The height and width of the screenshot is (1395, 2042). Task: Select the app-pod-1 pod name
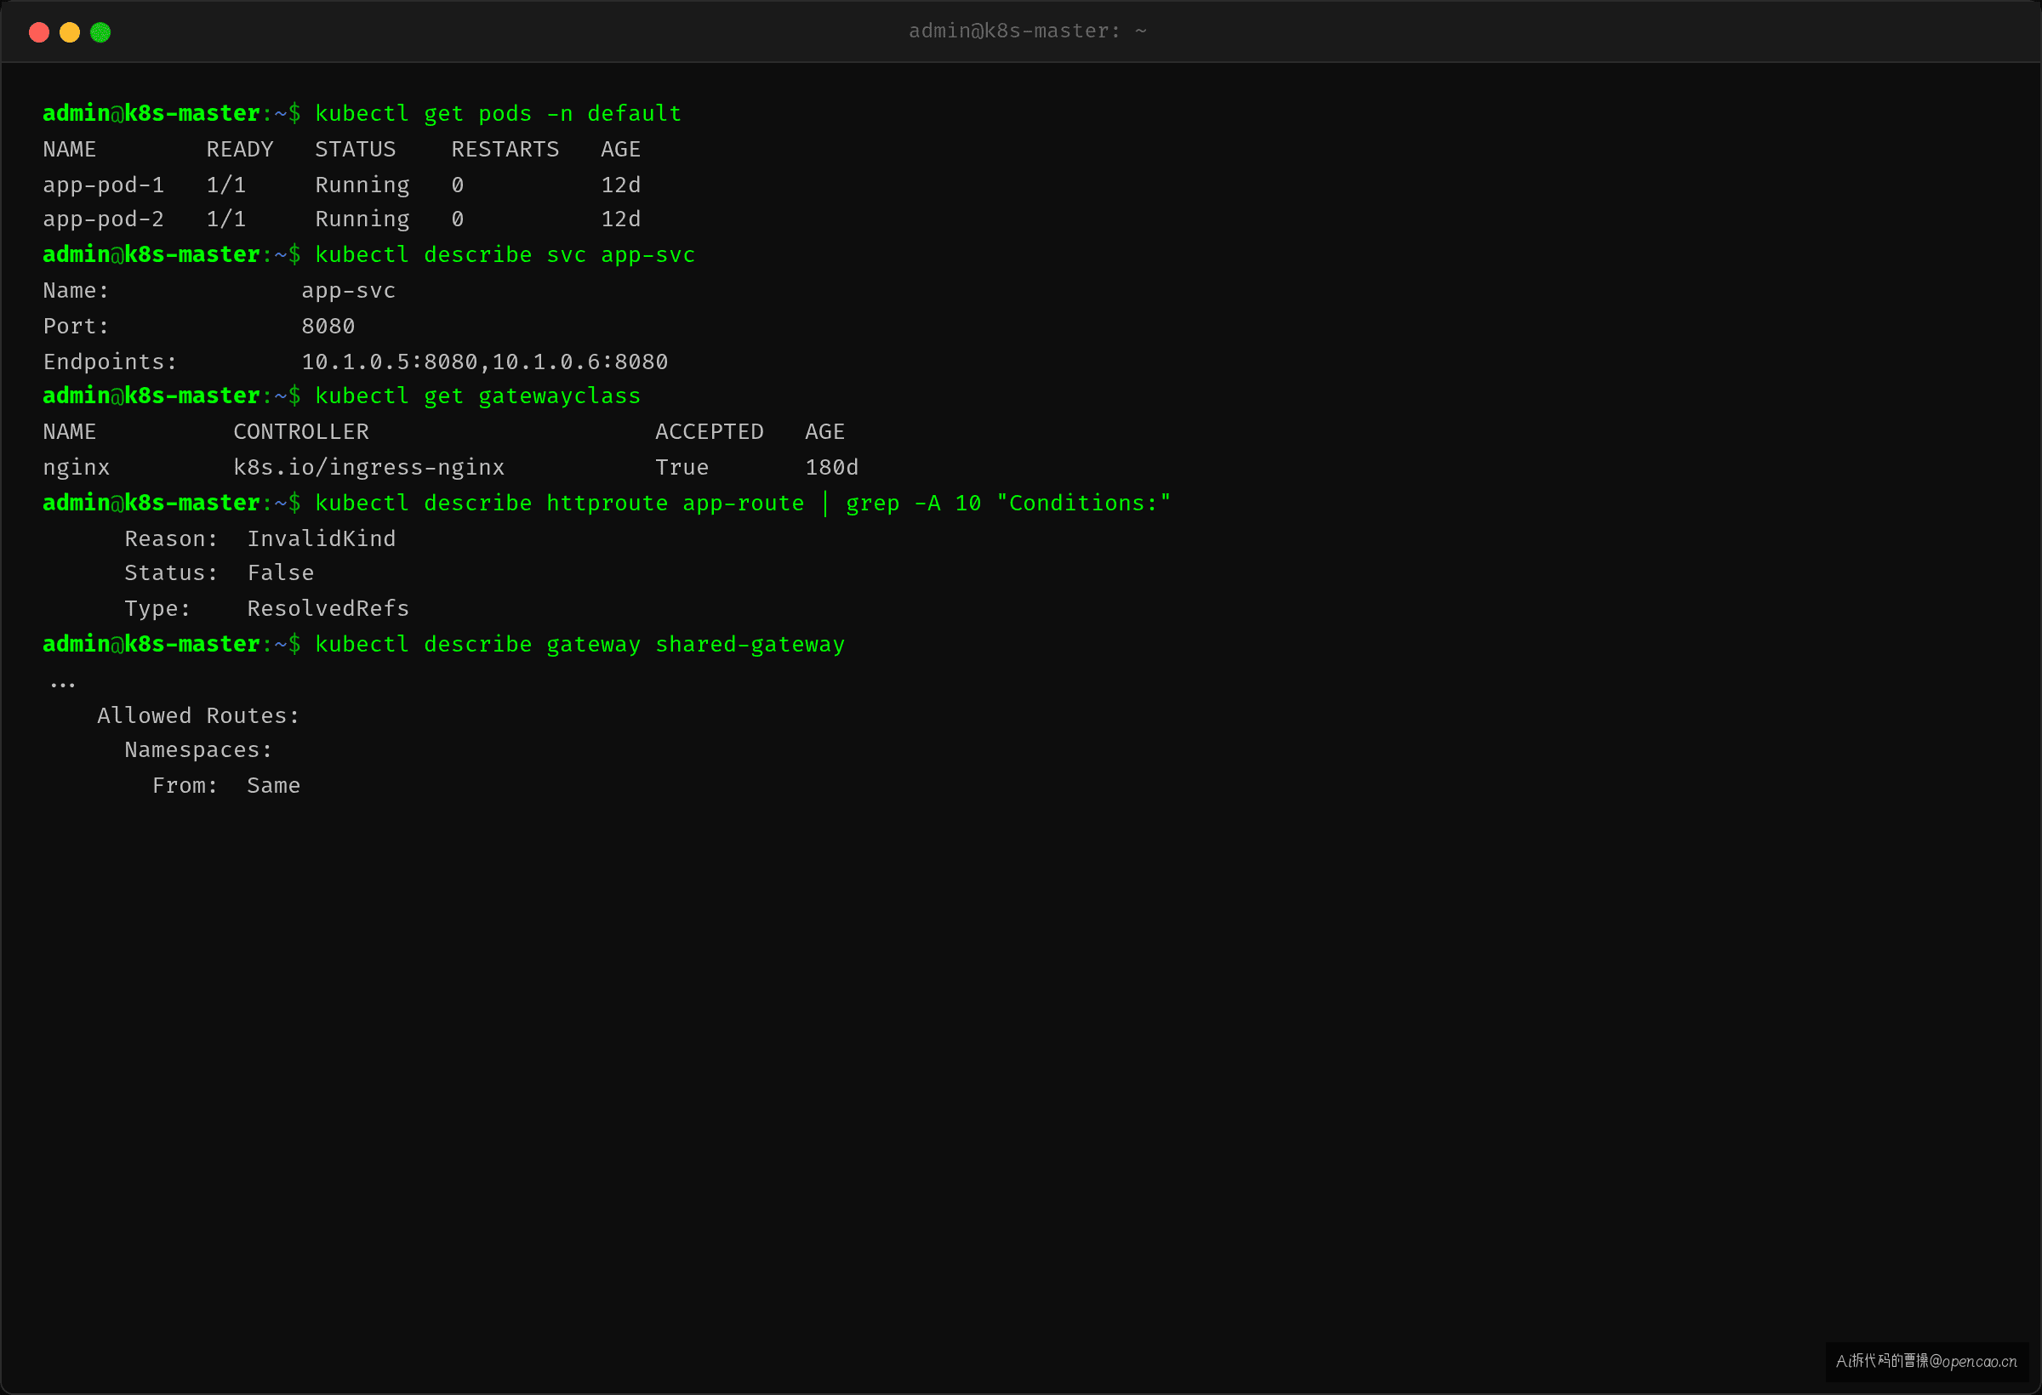tap(104, 185)
